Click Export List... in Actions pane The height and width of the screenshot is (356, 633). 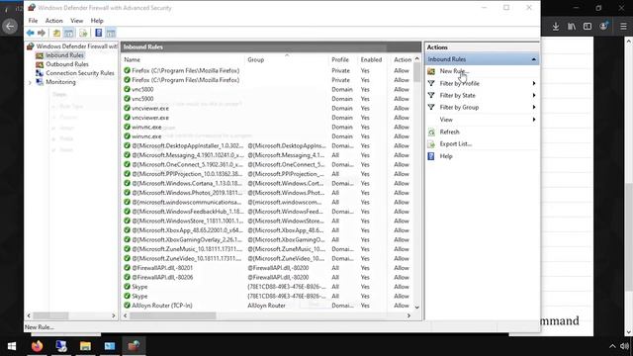[456, 143]
